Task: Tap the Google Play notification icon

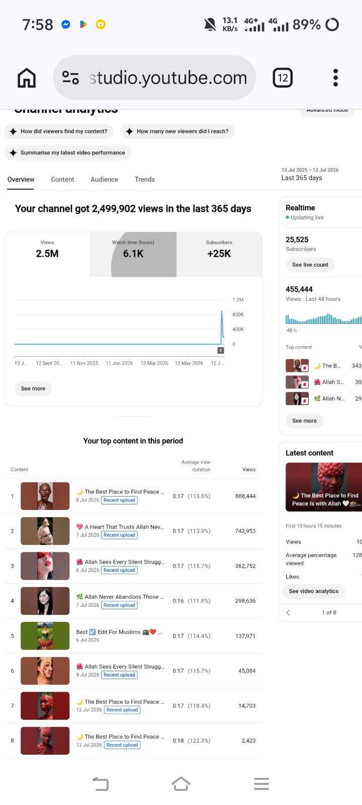Action: (x=83, y=24)
